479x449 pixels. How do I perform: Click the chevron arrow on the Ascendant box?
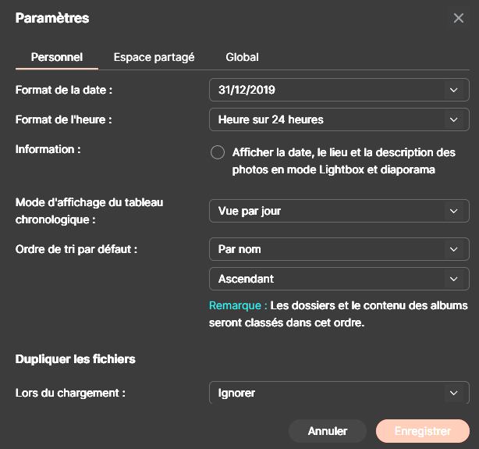[453, 279]
